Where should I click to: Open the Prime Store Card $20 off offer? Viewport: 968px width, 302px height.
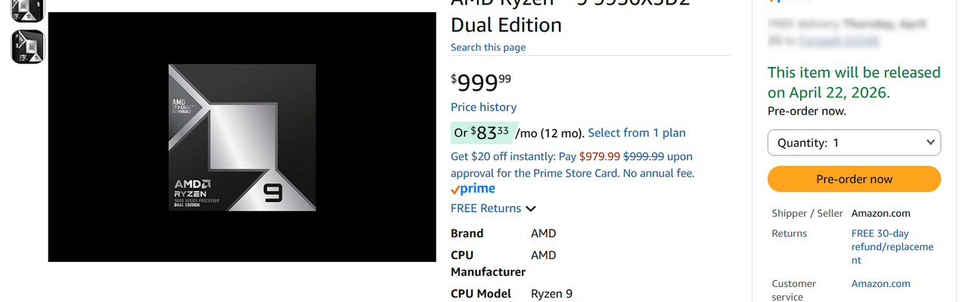coord(571,165)
